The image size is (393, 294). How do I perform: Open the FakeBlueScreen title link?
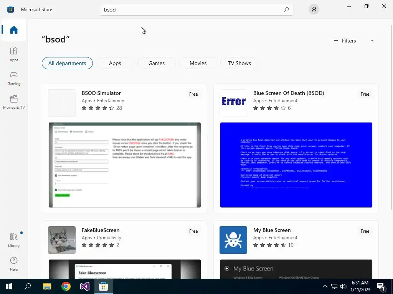(101, 230)
